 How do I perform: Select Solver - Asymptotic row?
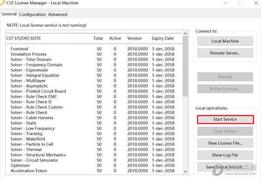92,86
